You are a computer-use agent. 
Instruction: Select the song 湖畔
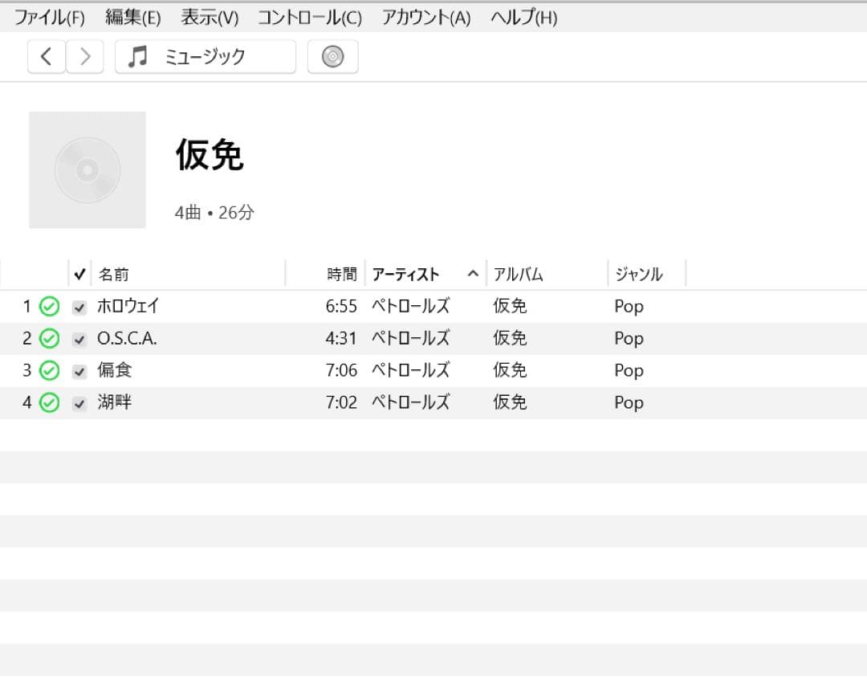[x=115, y=402]
